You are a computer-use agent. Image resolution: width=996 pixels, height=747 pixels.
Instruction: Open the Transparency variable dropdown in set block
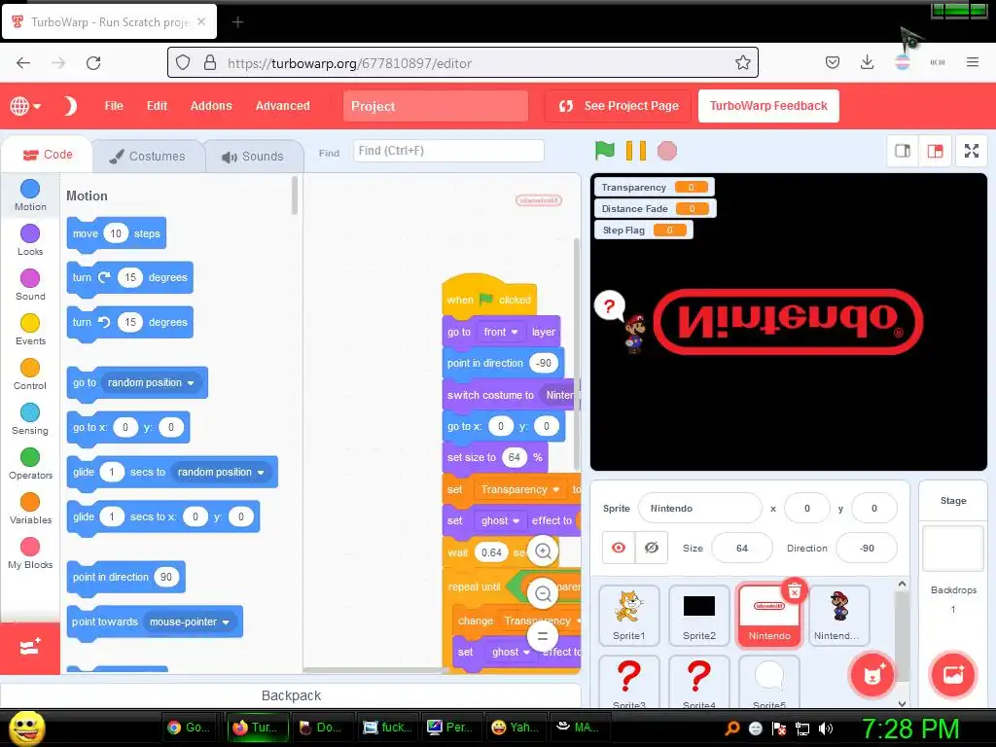pyautogui.click(x=520, y=489)
